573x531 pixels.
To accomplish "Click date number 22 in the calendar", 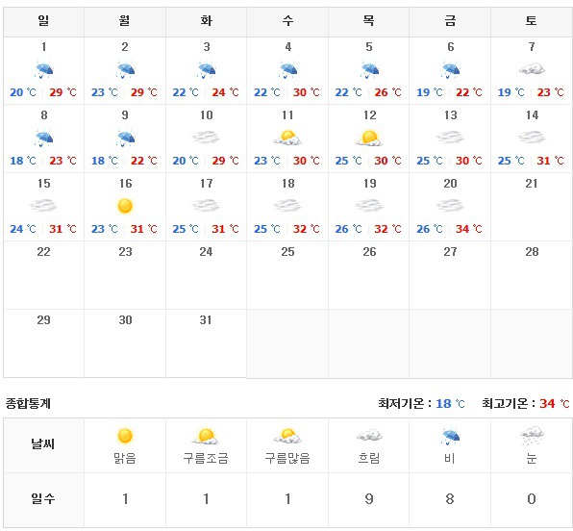I will coord(44,252).
